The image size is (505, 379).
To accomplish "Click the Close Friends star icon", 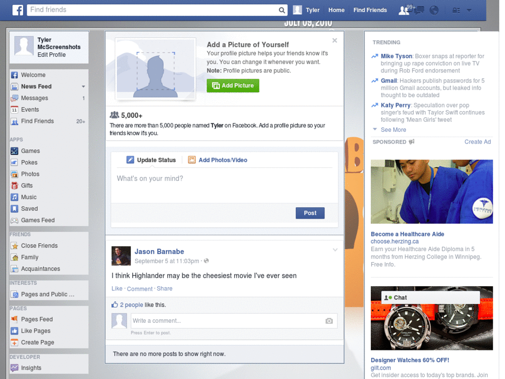I will click(x=14, y=246).
